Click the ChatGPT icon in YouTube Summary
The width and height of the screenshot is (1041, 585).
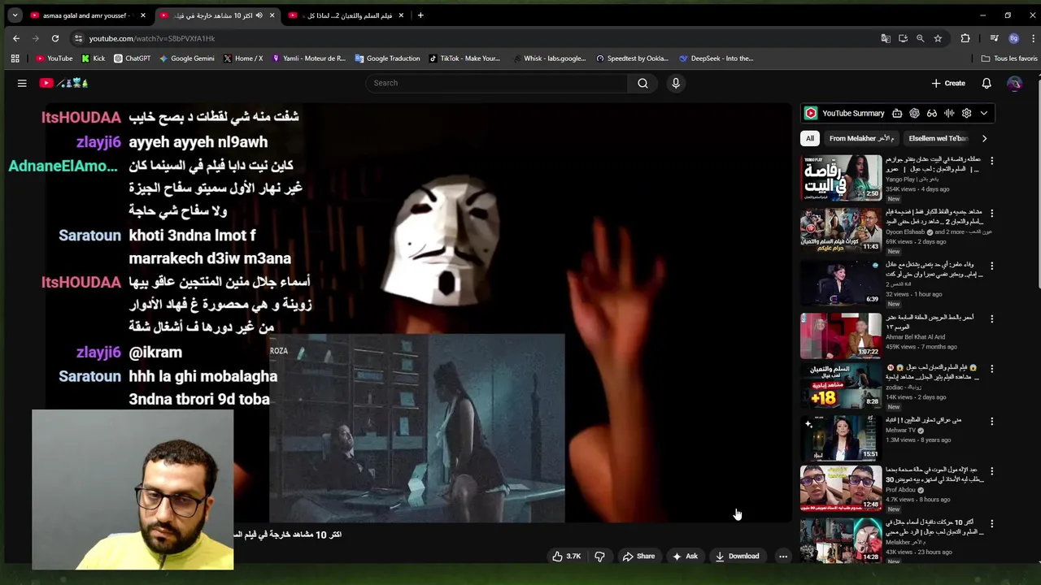[x=914, y=113]
